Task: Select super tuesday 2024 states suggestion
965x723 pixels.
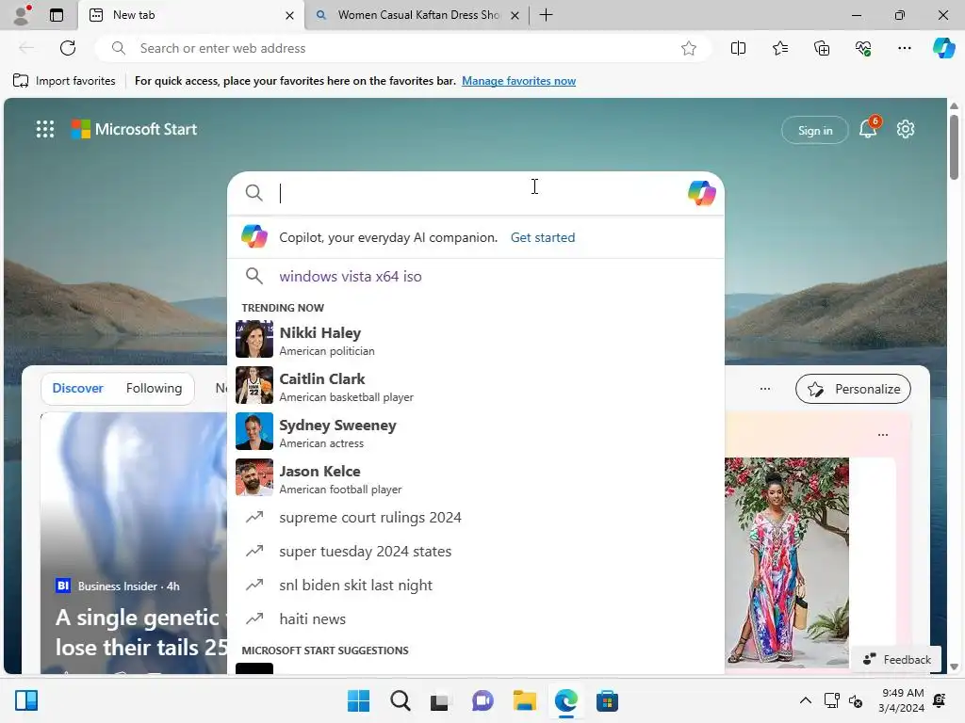Action: pos(475,552)
